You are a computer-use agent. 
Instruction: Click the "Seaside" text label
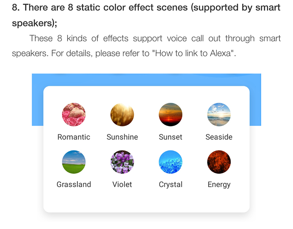pos(219,137)
